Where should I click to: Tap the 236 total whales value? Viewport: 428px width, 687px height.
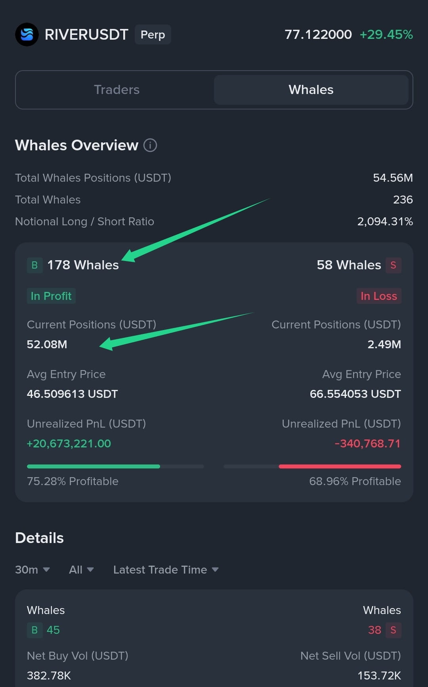(x=403, y=200)
